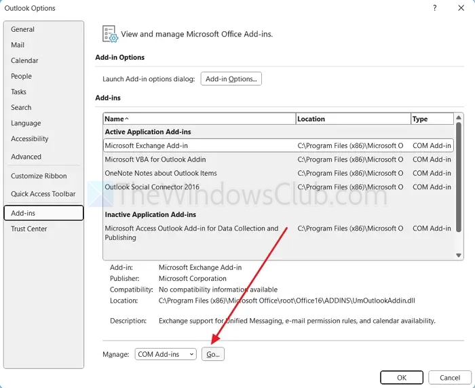Select Microsoft Access Outlook Add-in for Data Collection row
The image size is (475, 388).
pyautogui.click(x=278, y=233)
